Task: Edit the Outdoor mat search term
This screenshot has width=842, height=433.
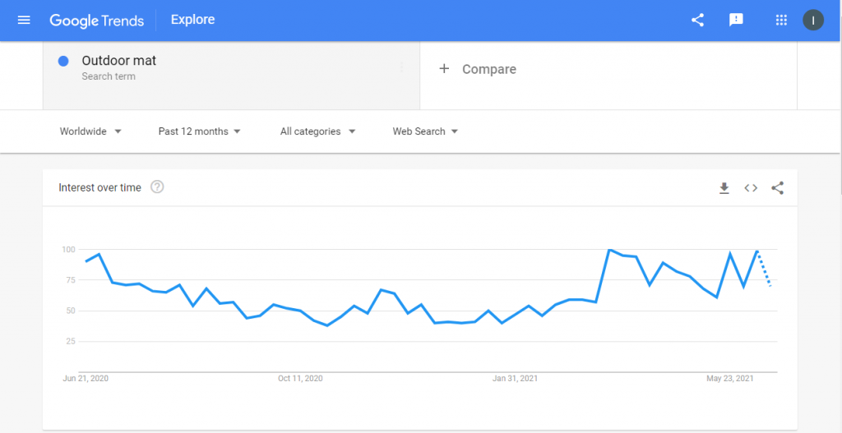Action: tap(118, 61)
